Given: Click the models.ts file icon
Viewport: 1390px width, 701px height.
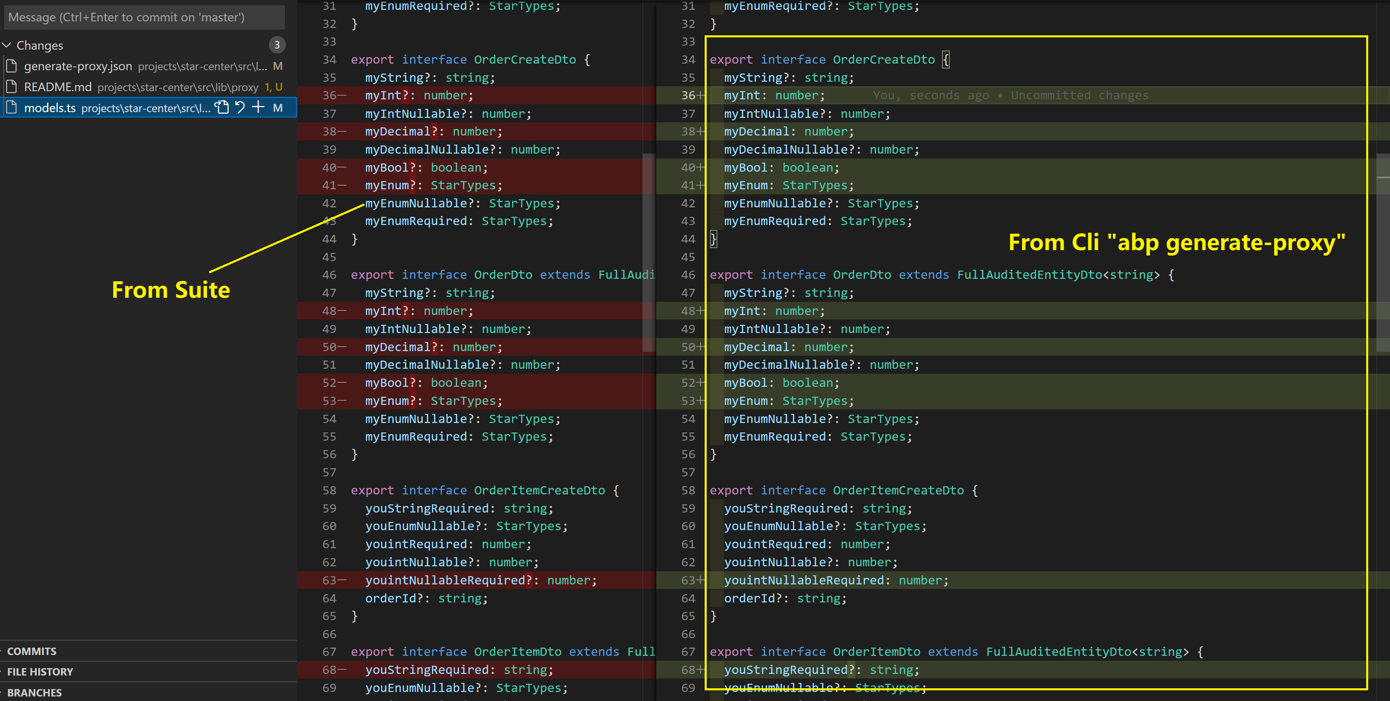Looking at the screenshot, I should 11,108.
